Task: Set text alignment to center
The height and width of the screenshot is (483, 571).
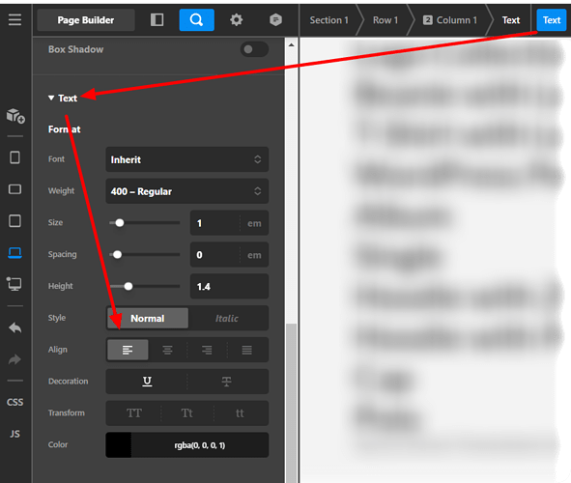Action: pyautogui.click(x=167, y=350)
